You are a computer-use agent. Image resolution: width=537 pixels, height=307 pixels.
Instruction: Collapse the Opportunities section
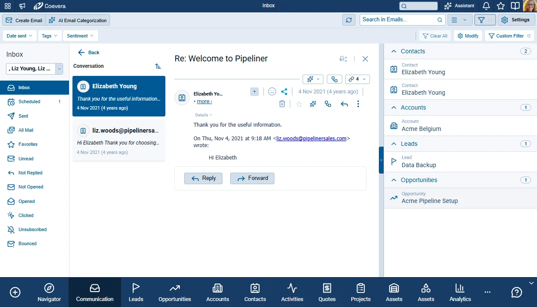[394, 180]
